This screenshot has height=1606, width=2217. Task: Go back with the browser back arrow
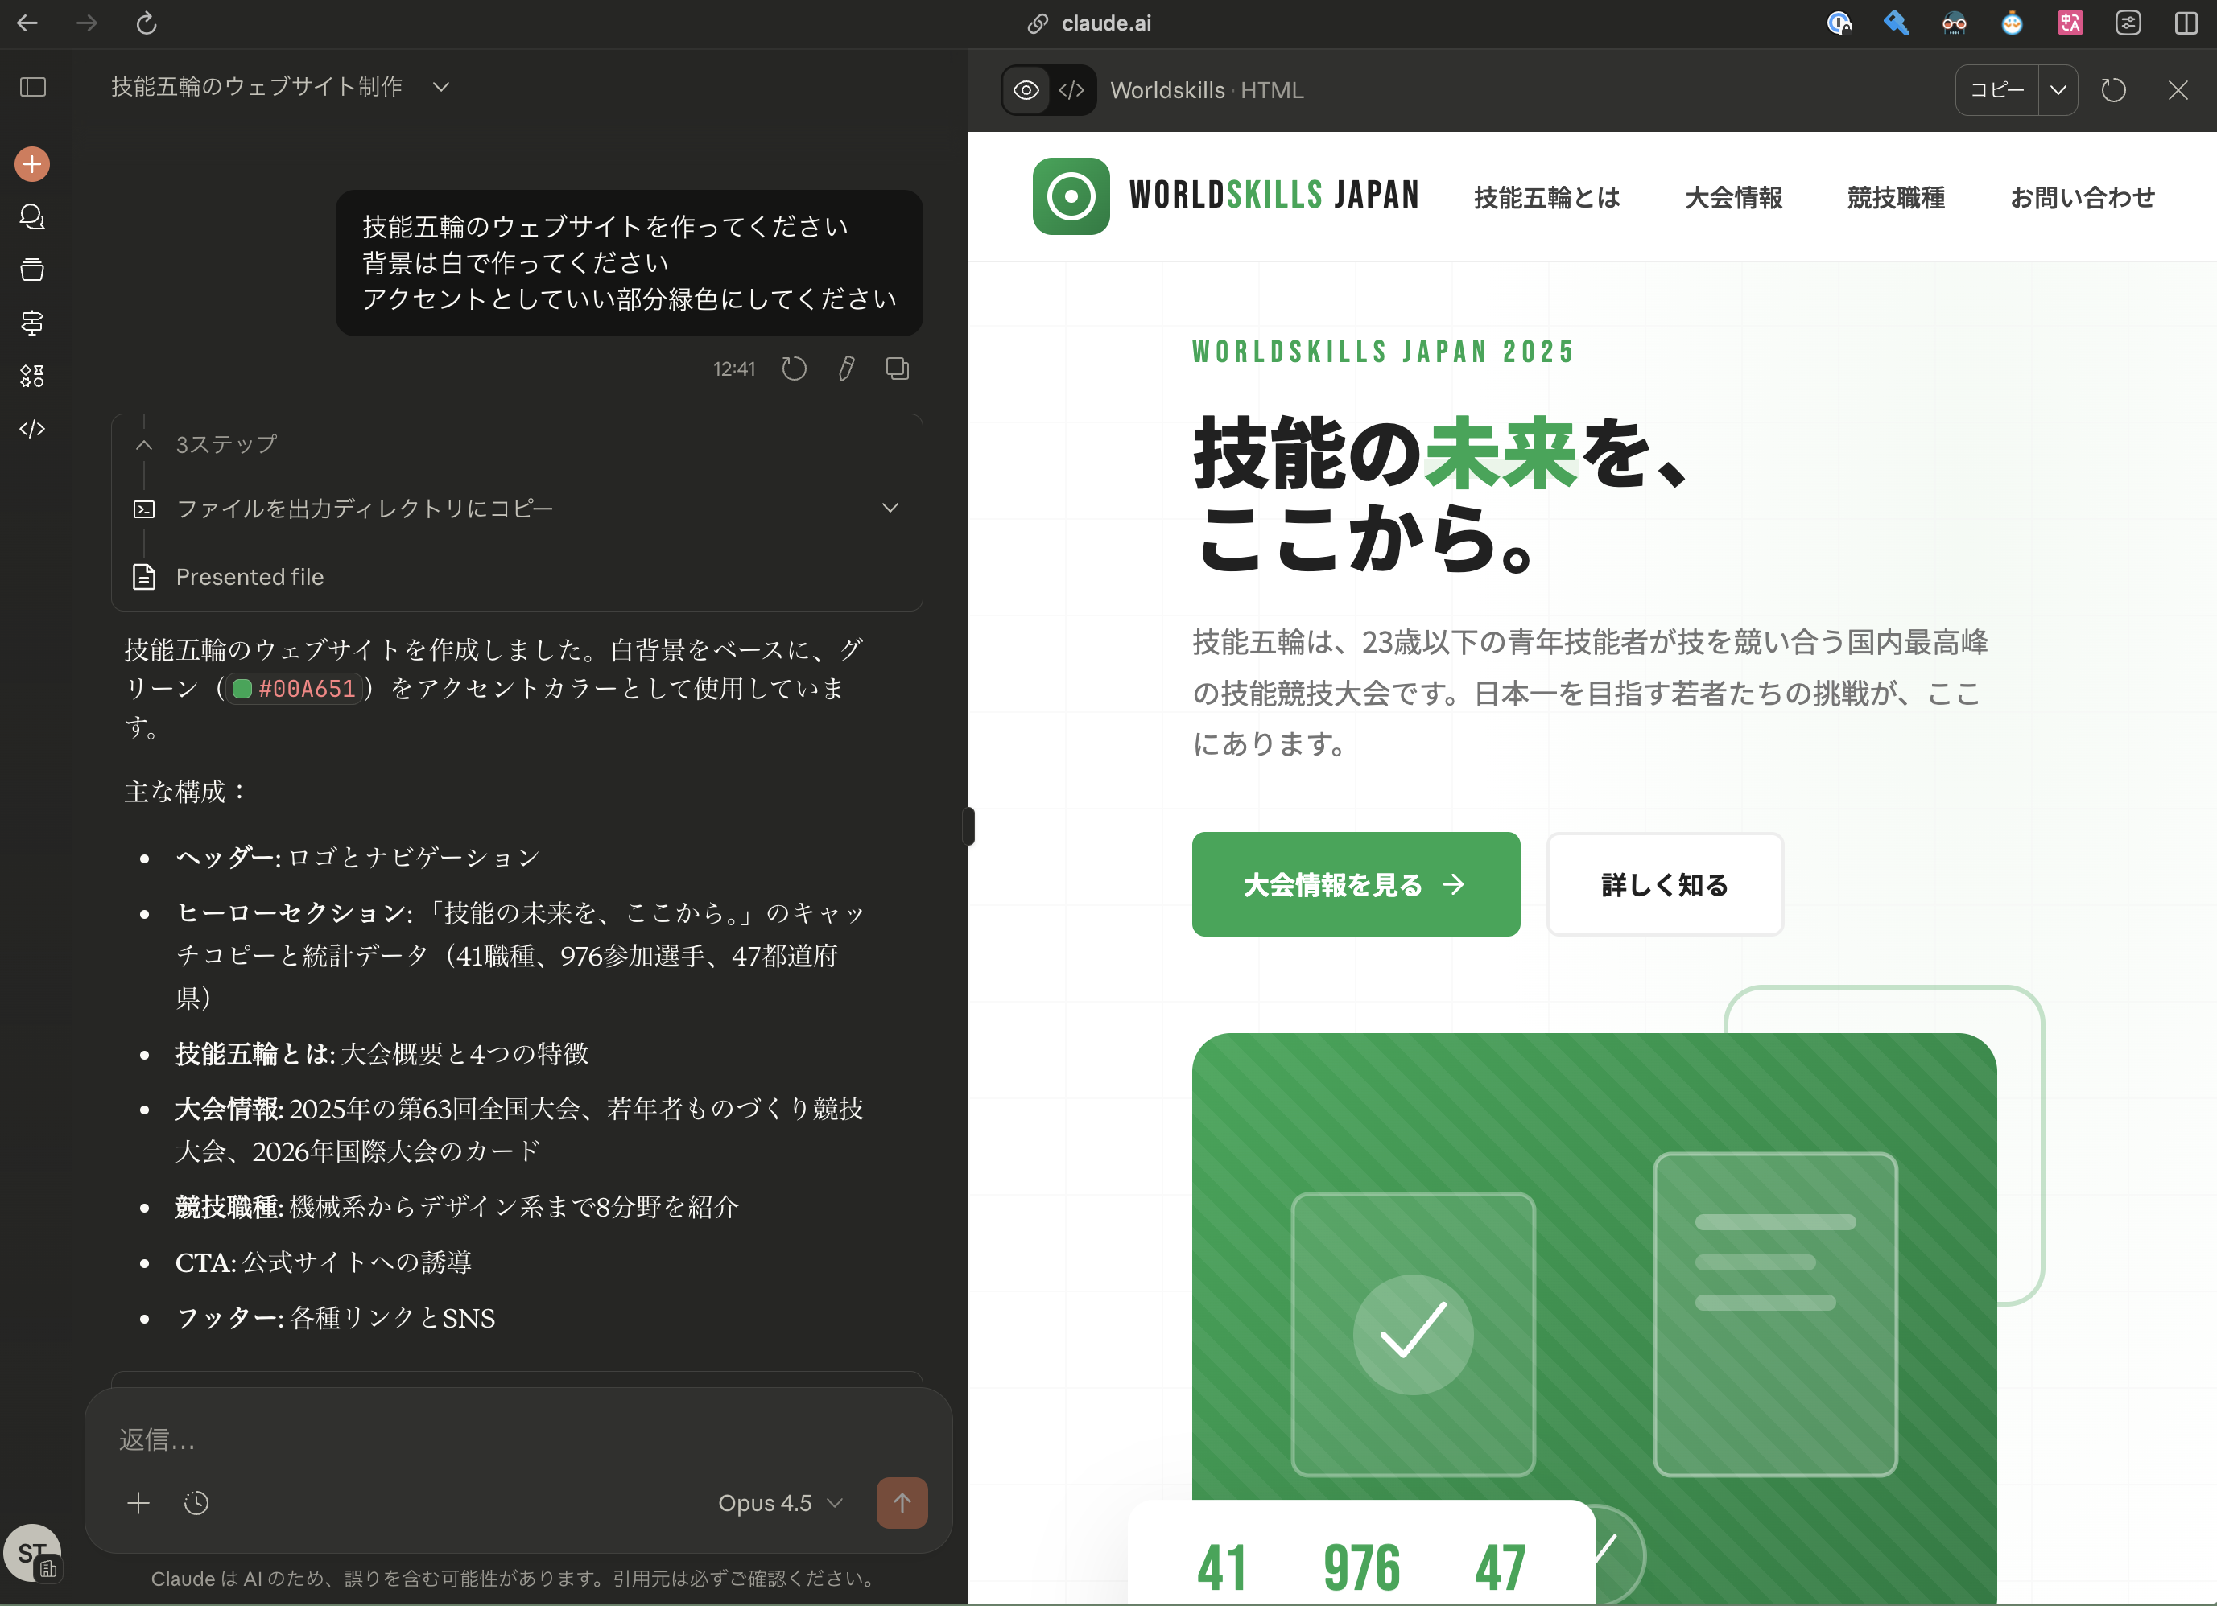[x=27, y=23]
